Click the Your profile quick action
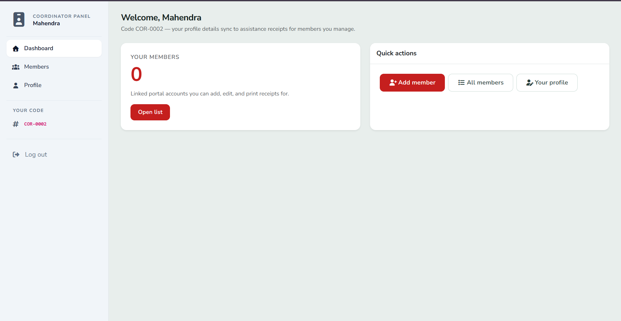621x321 pixels. pos(547,83)
